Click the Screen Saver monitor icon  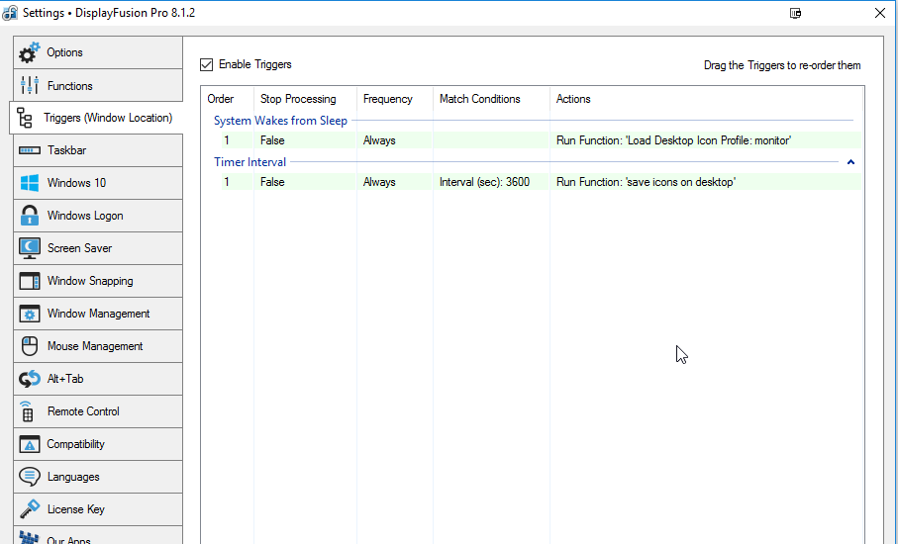click(x=30, y=248)
